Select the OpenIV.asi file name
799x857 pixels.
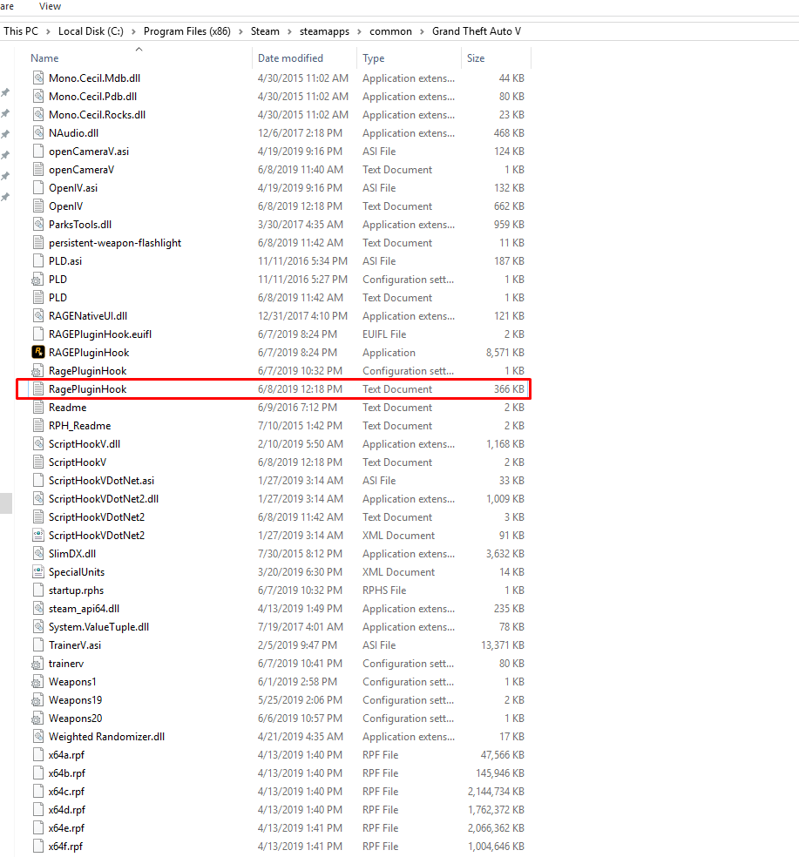point(73,187)
